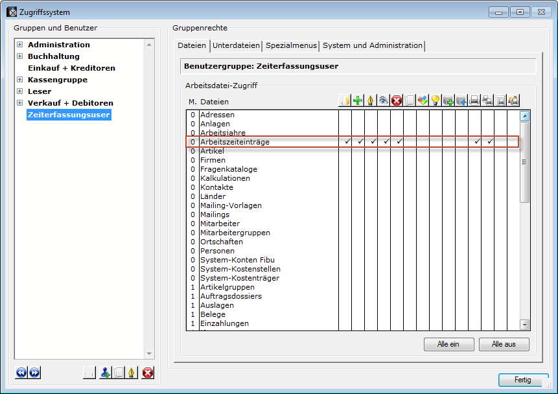
Task: Expand the Verkauf + Debitoren group
Action: [20, 103]
